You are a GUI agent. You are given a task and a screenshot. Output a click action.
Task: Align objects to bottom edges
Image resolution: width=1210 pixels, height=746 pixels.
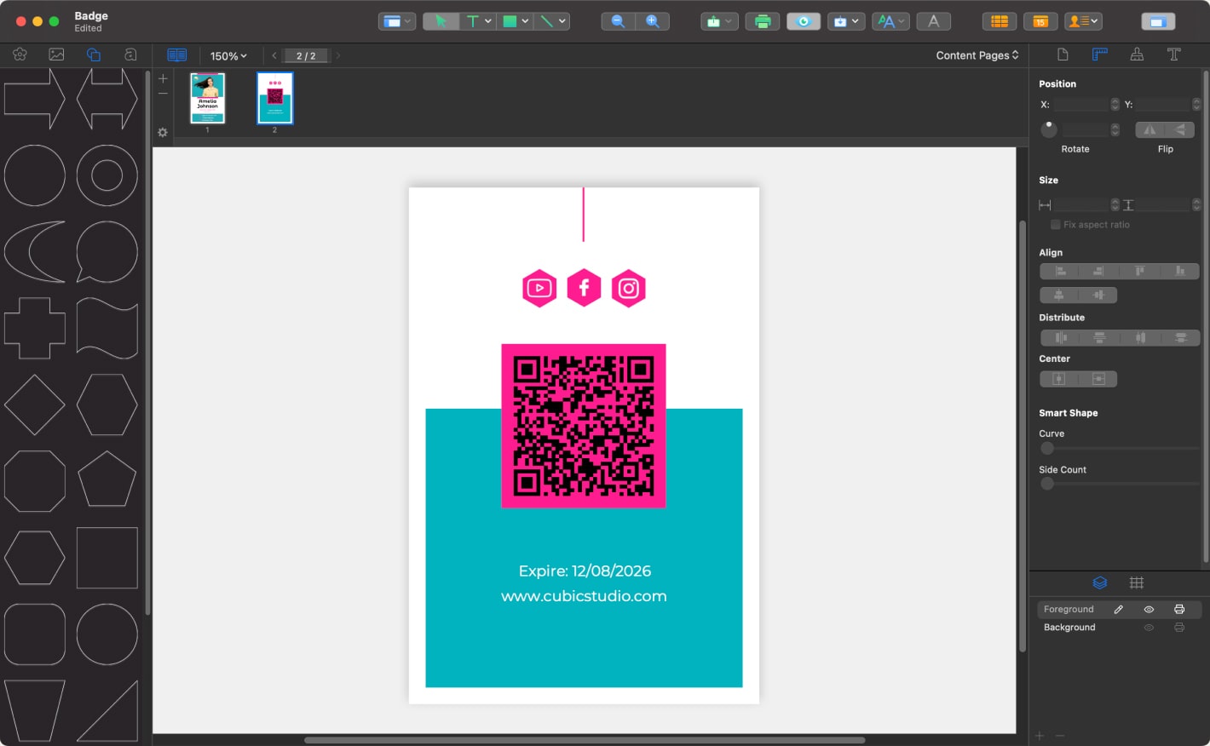pos(1180,271)
